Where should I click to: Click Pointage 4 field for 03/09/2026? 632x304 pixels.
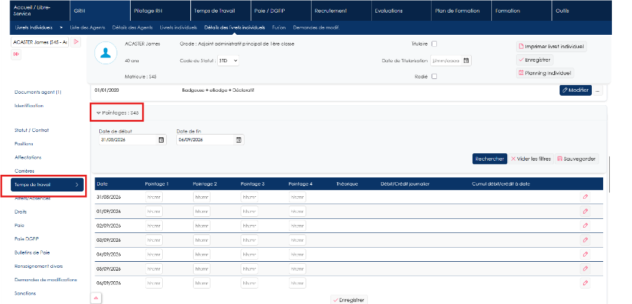297,240
